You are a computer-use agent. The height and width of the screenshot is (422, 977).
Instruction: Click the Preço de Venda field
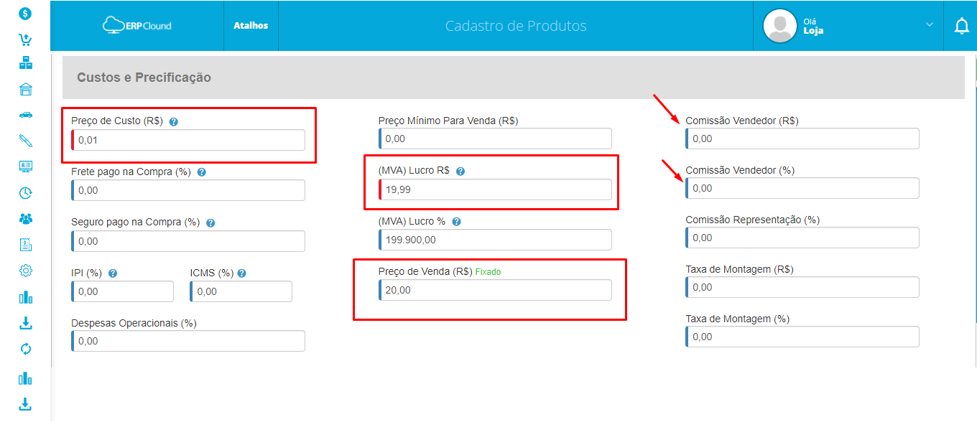pos(495,290)
